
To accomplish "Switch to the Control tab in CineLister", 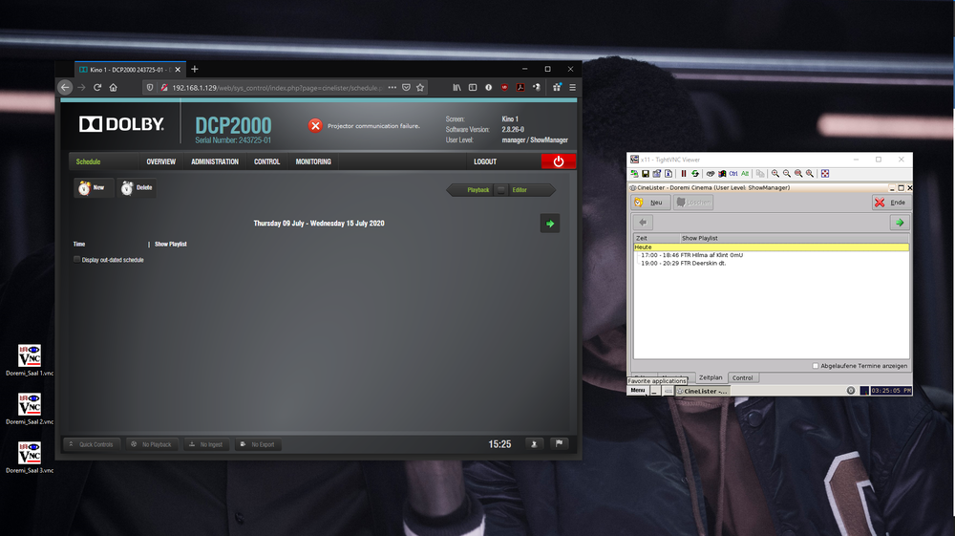I will (742, 377).
